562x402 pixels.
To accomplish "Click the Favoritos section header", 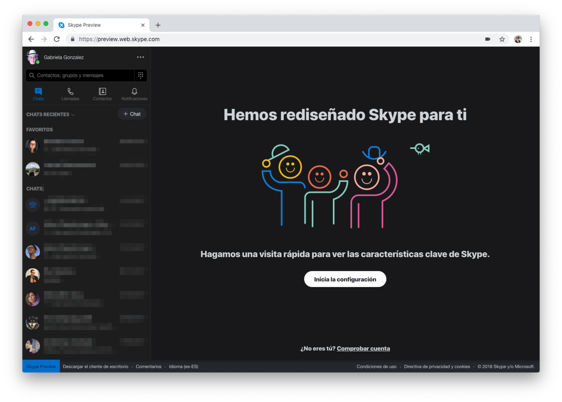I will [x=39, y=130].
